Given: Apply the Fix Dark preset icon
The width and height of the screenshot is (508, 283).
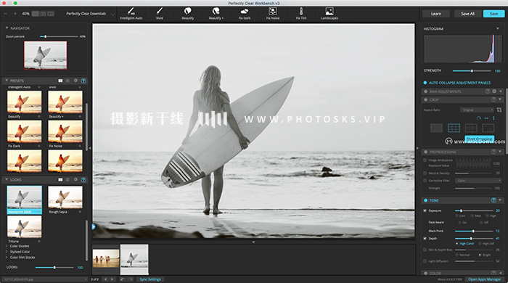Looking at the screenshot, I should [x=245, y=14].
